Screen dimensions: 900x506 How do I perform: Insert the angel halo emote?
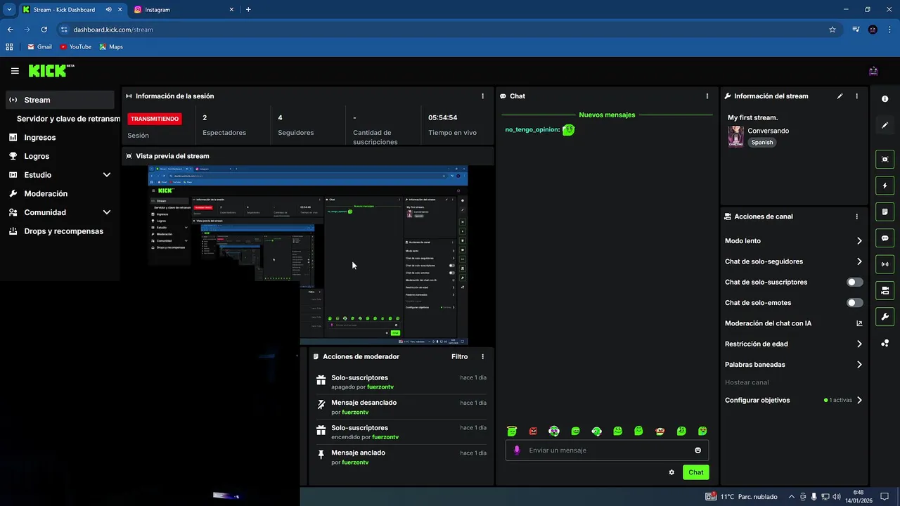(x=512, y=431)
